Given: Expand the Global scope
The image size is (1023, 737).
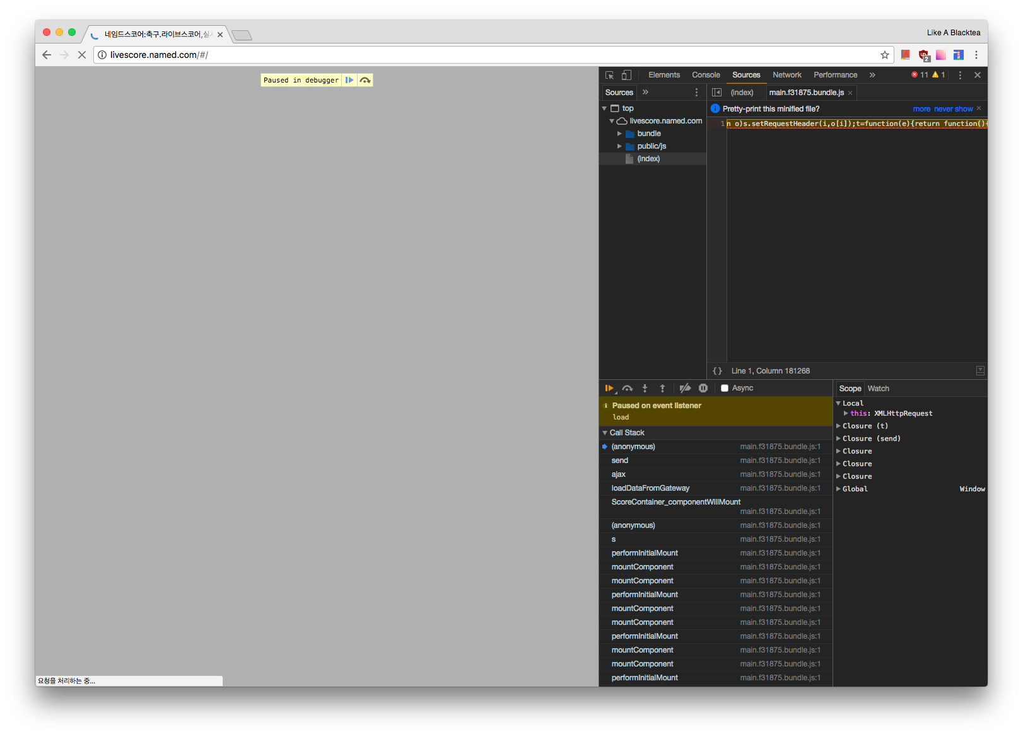Looking at the screenshot, I should [x=839, y=489].
